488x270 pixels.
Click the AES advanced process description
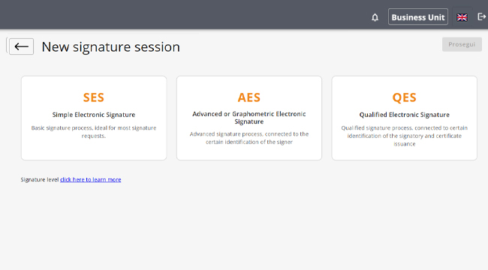tap(249, 138)
